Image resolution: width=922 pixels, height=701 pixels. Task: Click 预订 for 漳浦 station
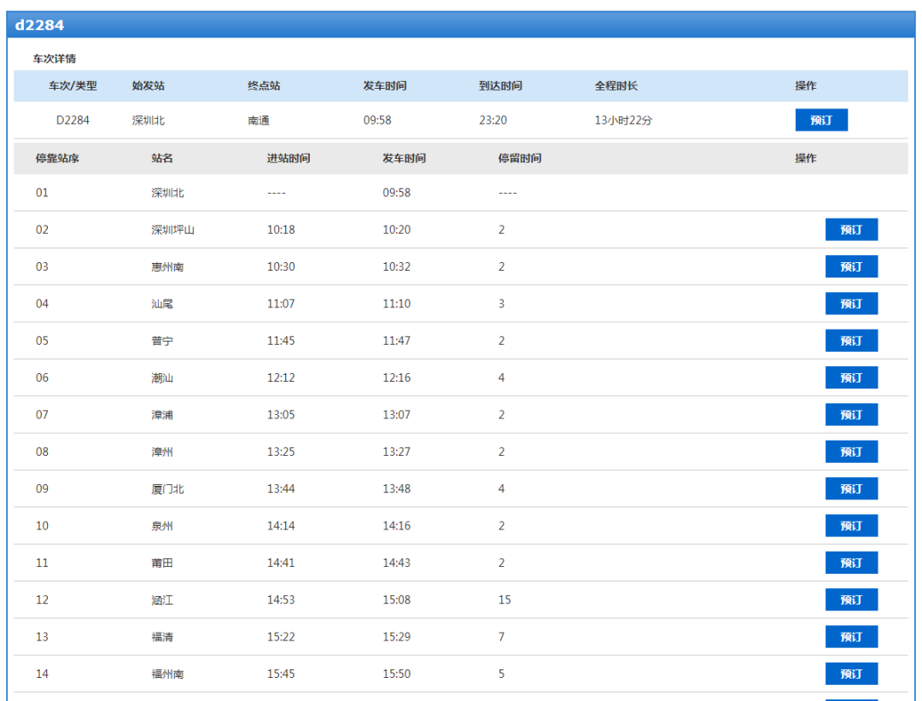tap(851, 415)
